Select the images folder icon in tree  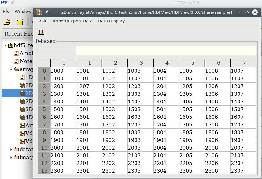[16, 157]
